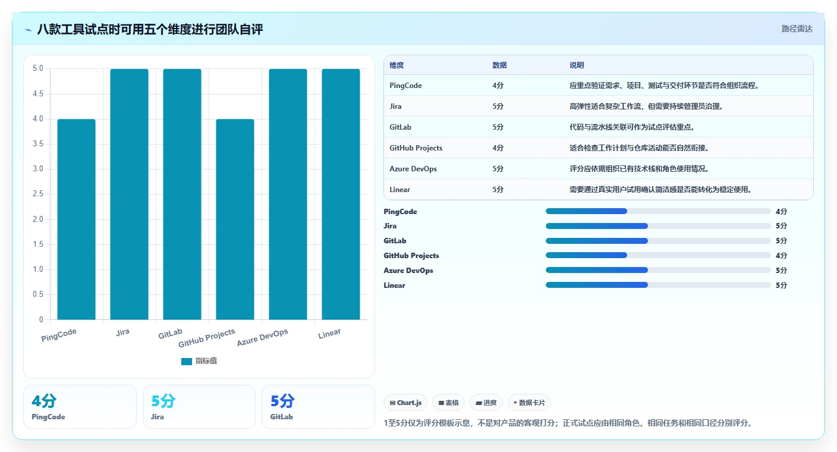The width and height of the screenshot is (837, 452).
Task: Click the Jira progress bar
Action: 658,226
